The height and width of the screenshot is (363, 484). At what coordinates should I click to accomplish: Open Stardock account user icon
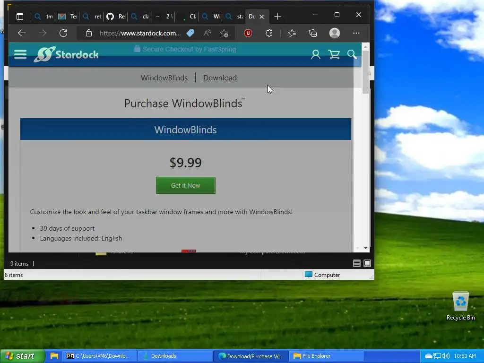coord(315,55)
